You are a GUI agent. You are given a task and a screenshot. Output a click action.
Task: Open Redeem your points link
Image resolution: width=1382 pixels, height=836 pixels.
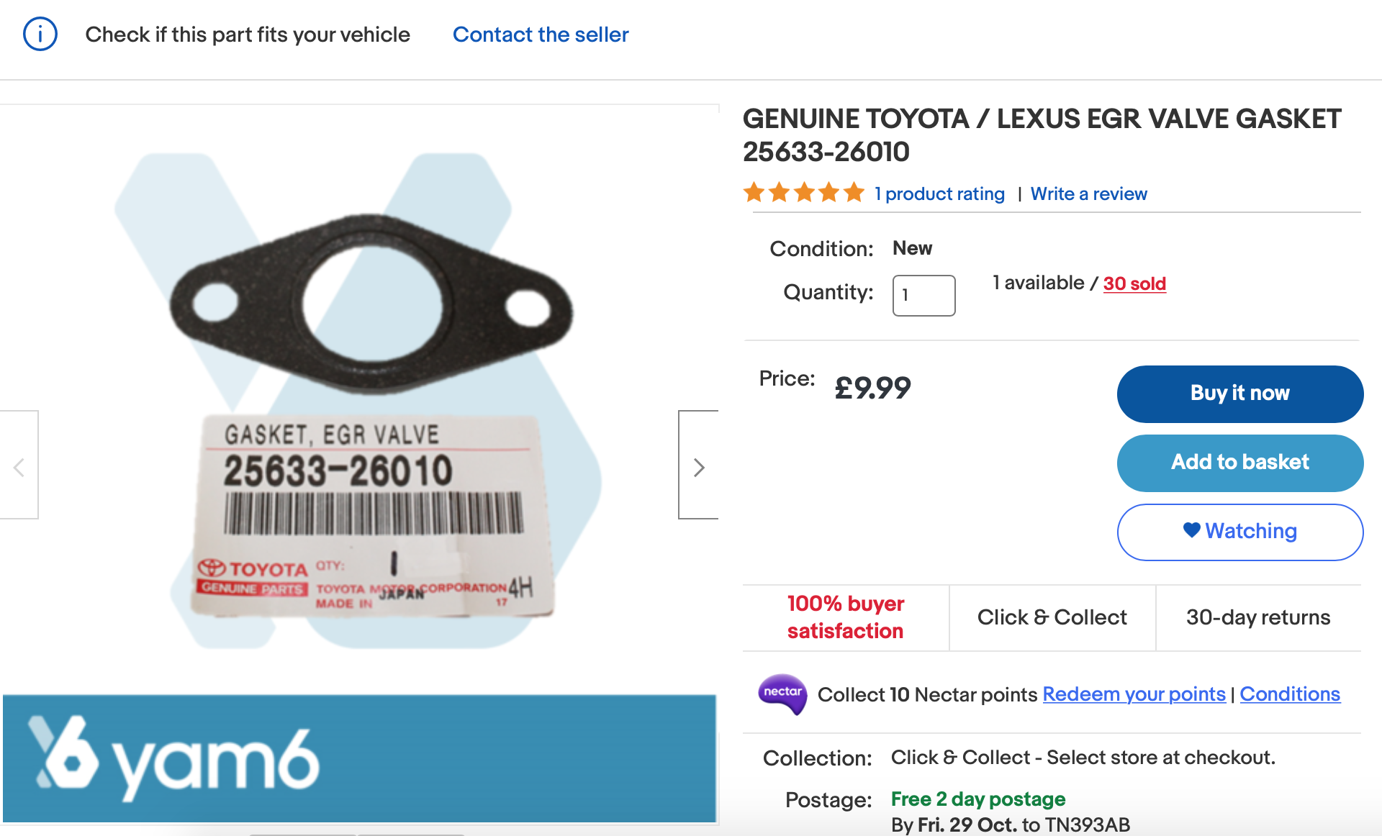tap(1134, 694)
